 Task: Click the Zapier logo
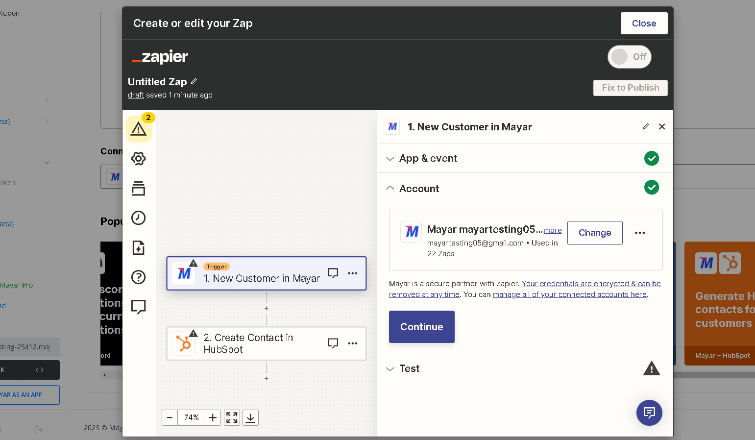pos(160,57)
